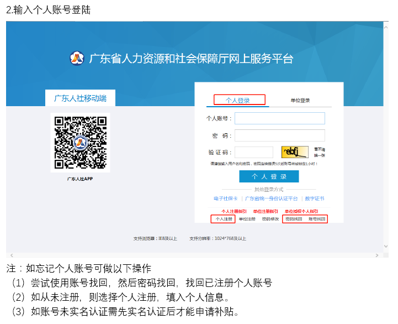The width and height of the screenshot is (398, 324).
Task: Click the 验证码 input box
Action: pyautogui.click(x=254, y=153)
